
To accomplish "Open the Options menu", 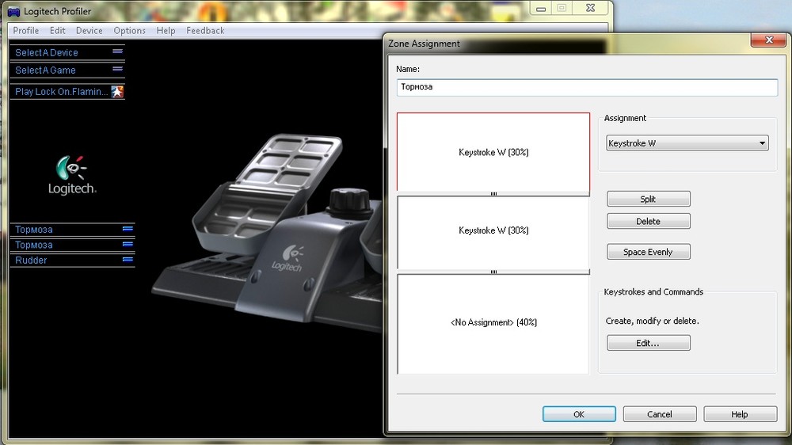I will coord(129,30).
